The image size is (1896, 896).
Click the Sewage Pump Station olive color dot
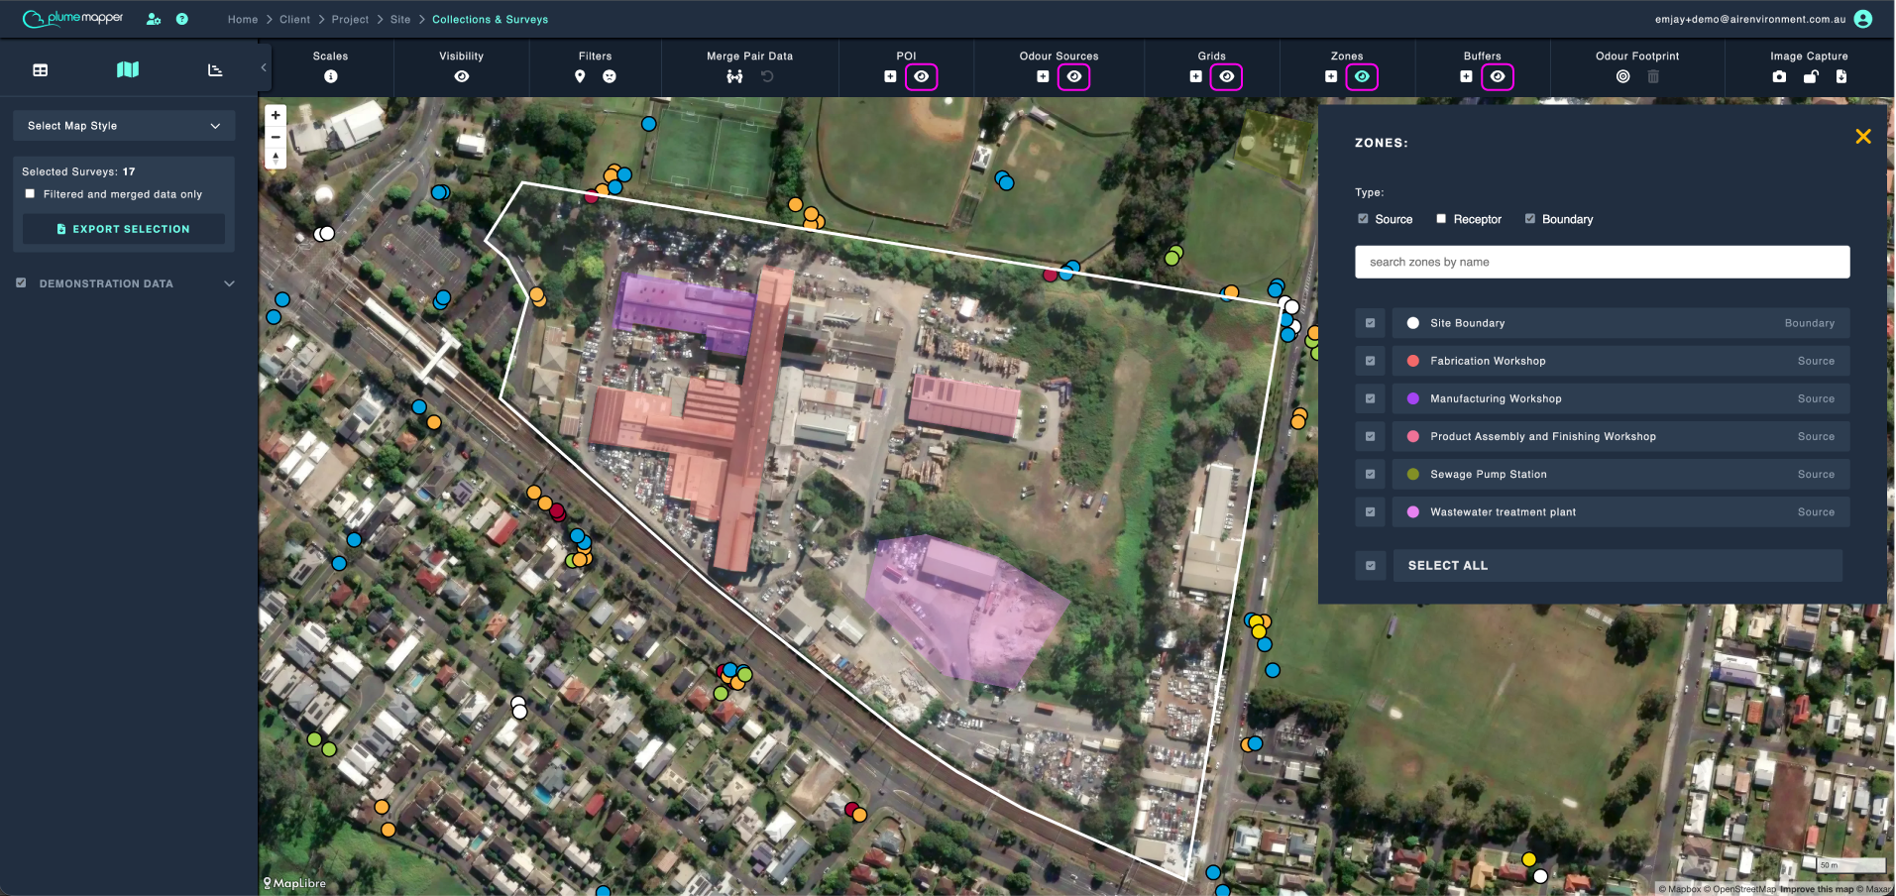[x=1413, y=474]
